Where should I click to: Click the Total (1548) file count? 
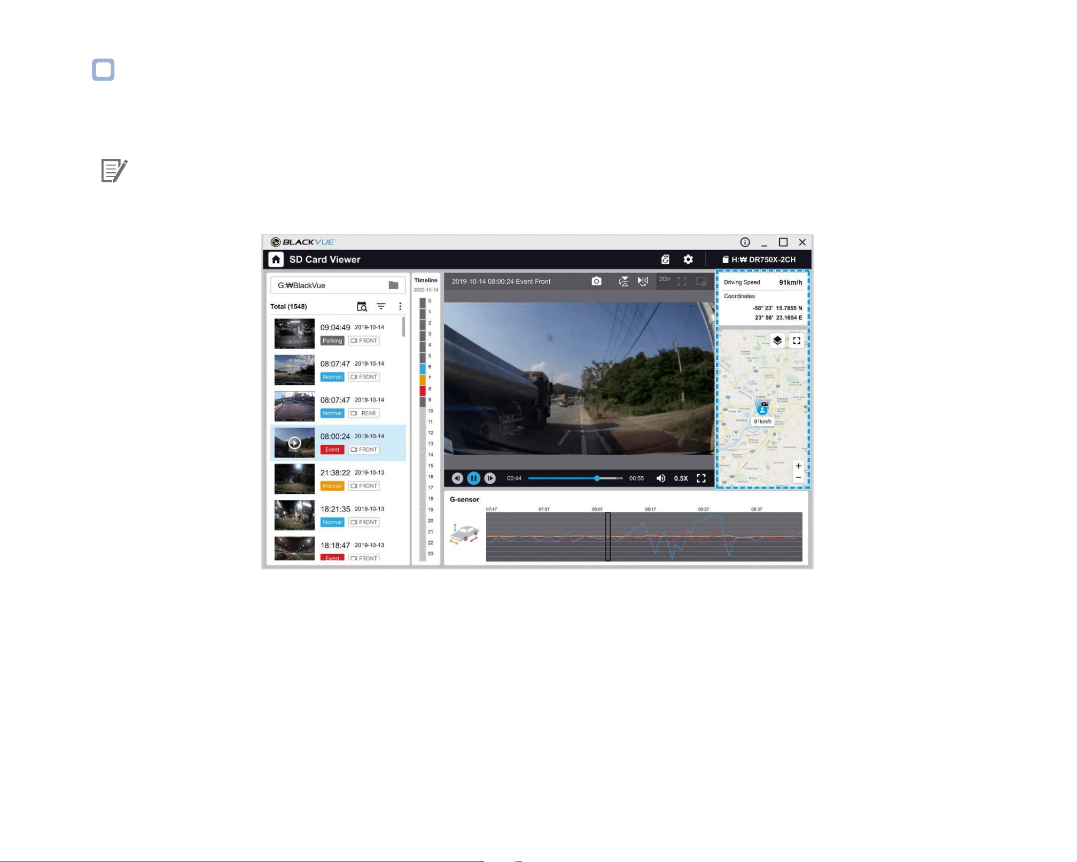[289, 307]
